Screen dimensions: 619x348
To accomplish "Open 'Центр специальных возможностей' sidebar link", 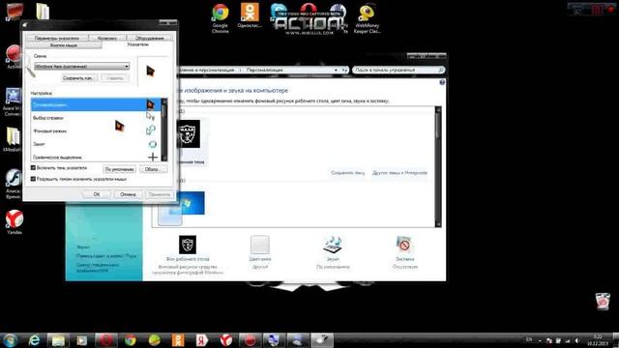I will coord(98,268).
